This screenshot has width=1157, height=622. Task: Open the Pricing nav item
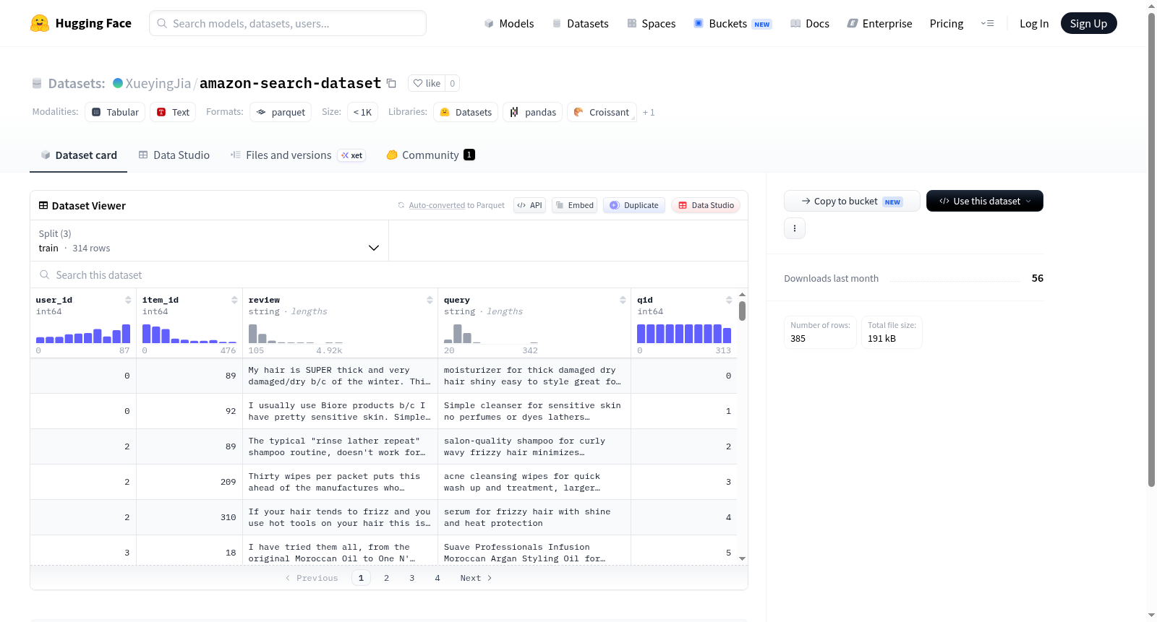[947, 23]
